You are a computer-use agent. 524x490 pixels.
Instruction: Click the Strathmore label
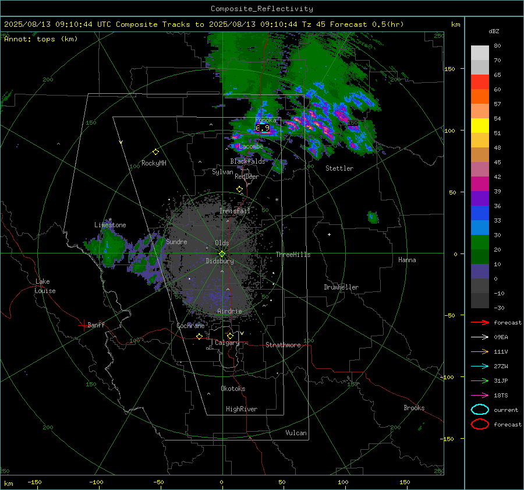(x=283, y=345)
